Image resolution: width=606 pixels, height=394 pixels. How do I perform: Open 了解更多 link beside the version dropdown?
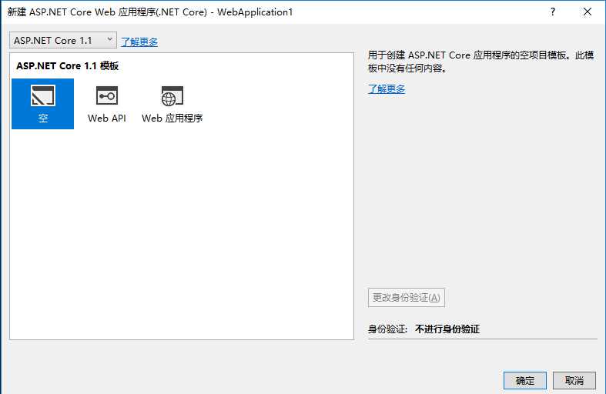pyautogui.click(x=139, y=42)
